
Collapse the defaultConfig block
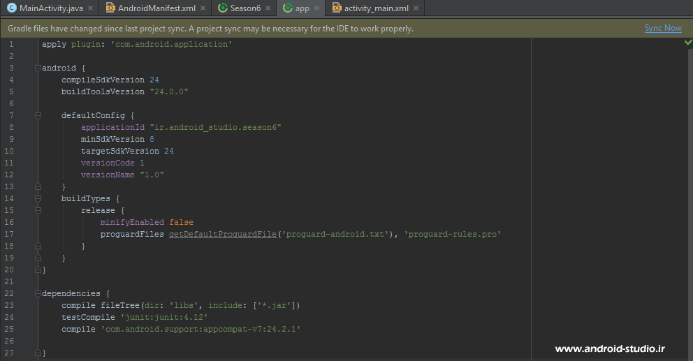[38, 116]
